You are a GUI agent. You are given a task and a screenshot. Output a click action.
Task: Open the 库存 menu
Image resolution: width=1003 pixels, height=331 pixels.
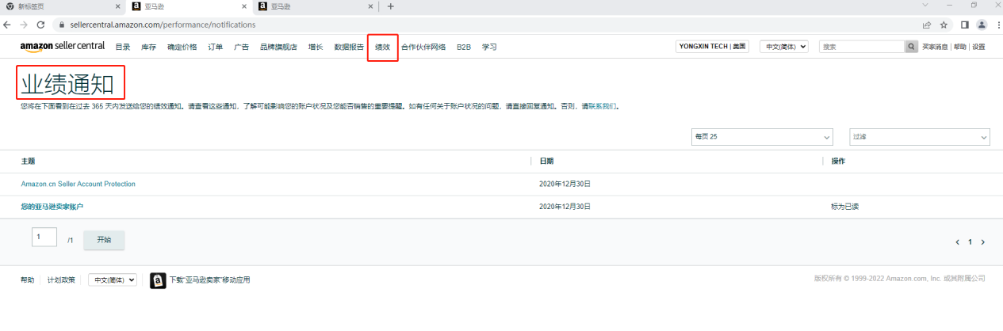[148, 47]
